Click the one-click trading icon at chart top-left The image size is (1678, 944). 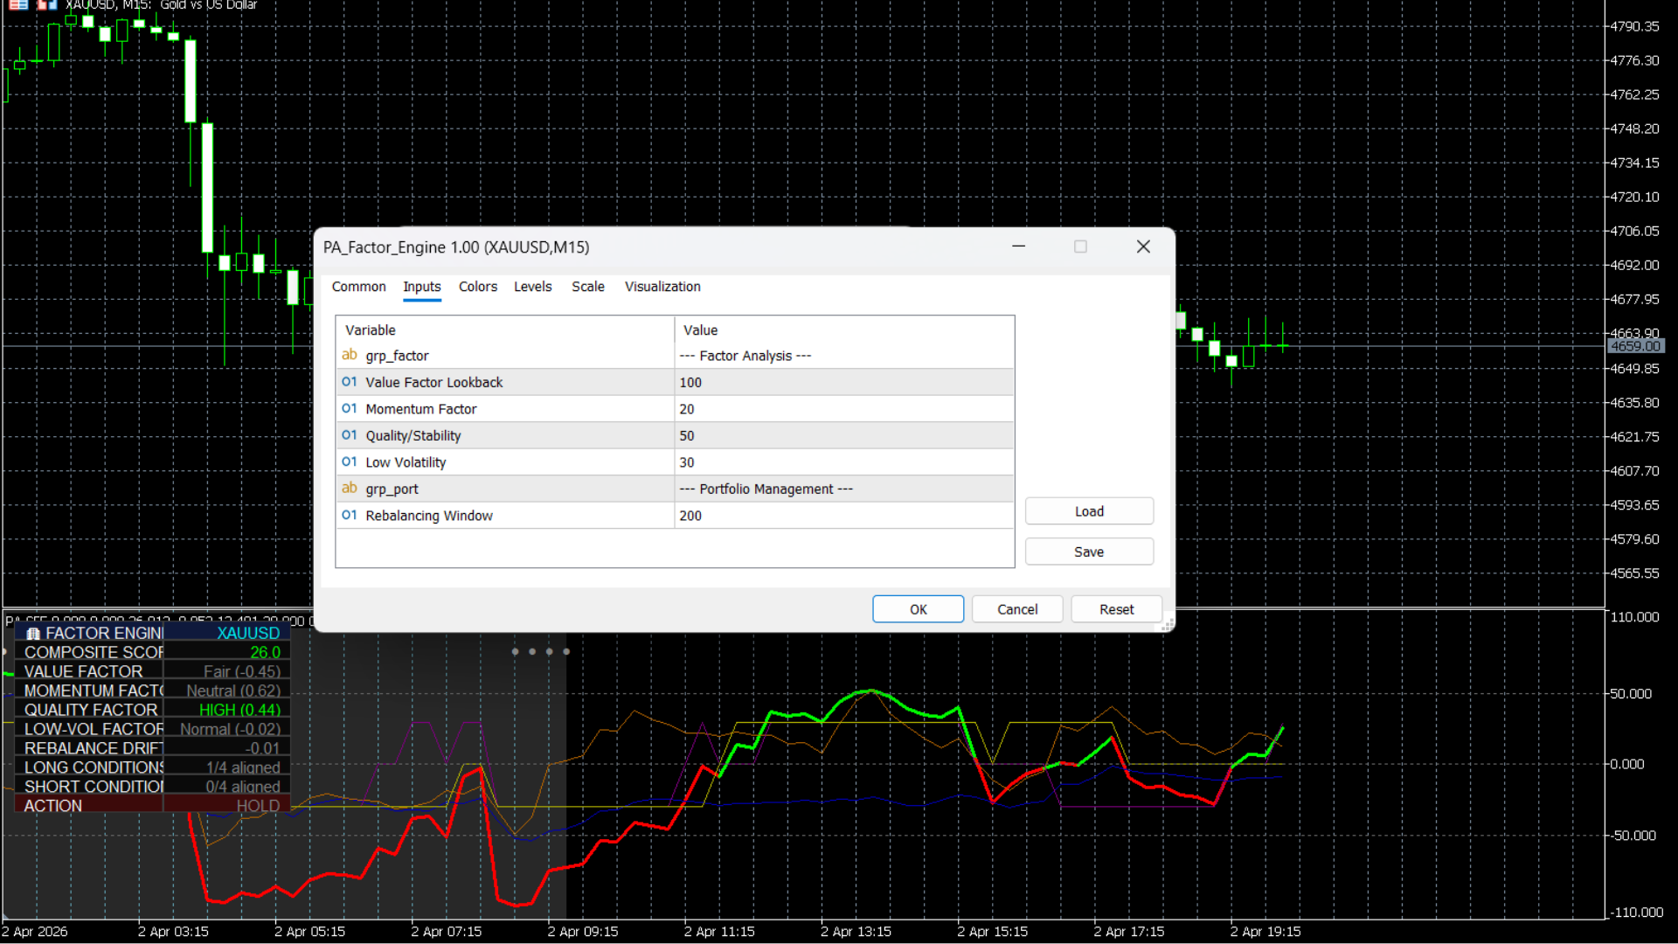tap(18, 4)
